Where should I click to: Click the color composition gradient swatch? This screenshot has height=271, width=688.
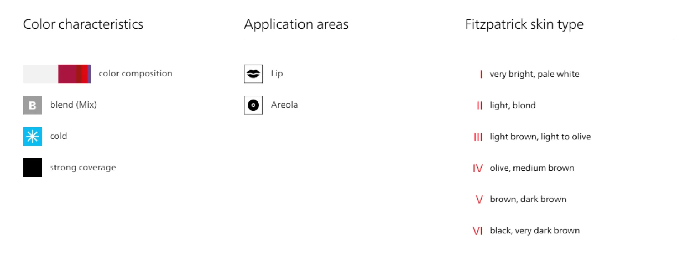click(x=57, y=74)
